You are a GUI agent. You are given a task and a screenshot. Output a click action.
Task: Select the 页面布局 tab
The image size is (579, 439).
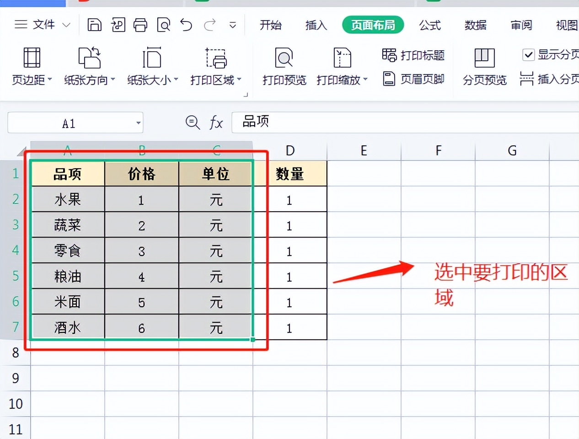(373, 25)
